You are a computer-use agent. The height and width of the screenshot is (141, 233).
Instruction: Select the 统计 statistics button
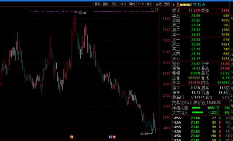coord(123,4)
